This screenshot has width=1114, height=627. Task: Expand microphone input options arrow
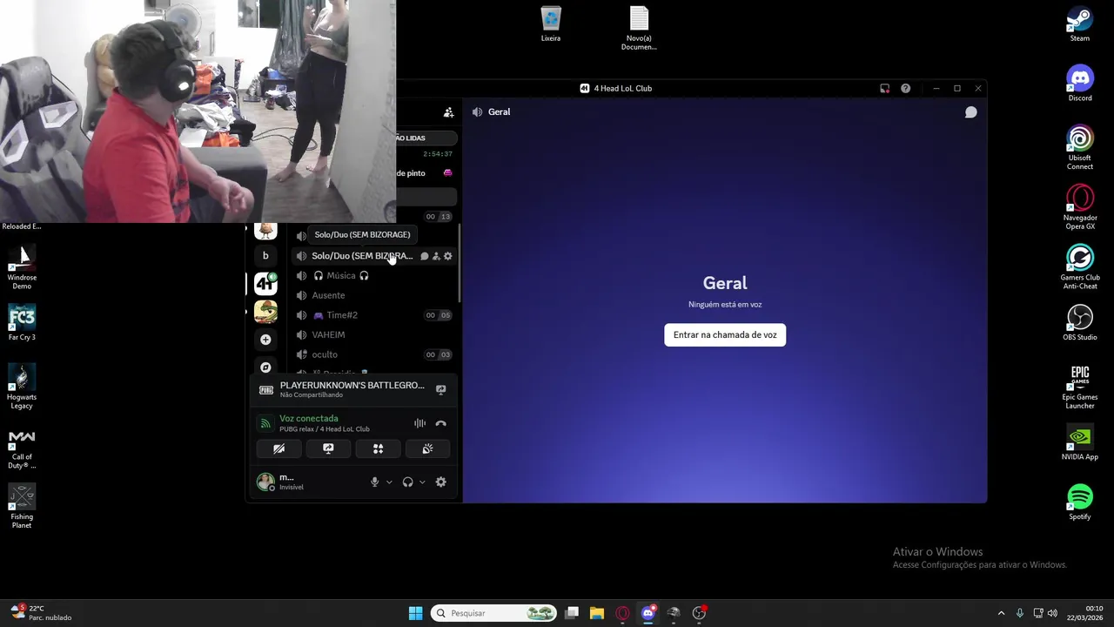point(389,482)
